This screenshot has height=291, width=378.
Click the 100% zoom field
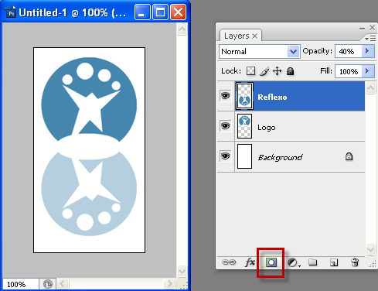pyautogui.click(x=21, y=284)
